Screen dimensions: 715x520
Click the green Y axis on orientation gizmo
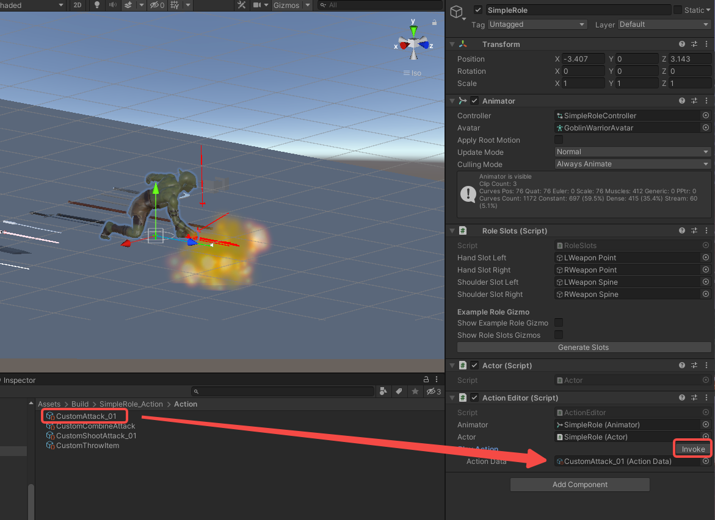413,30
